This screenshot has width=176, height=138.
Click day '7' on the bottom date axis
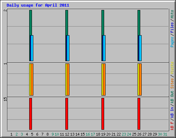42,134
